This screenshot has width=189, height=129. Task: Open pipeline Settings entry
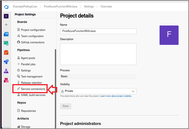click(x=26, y=71)
